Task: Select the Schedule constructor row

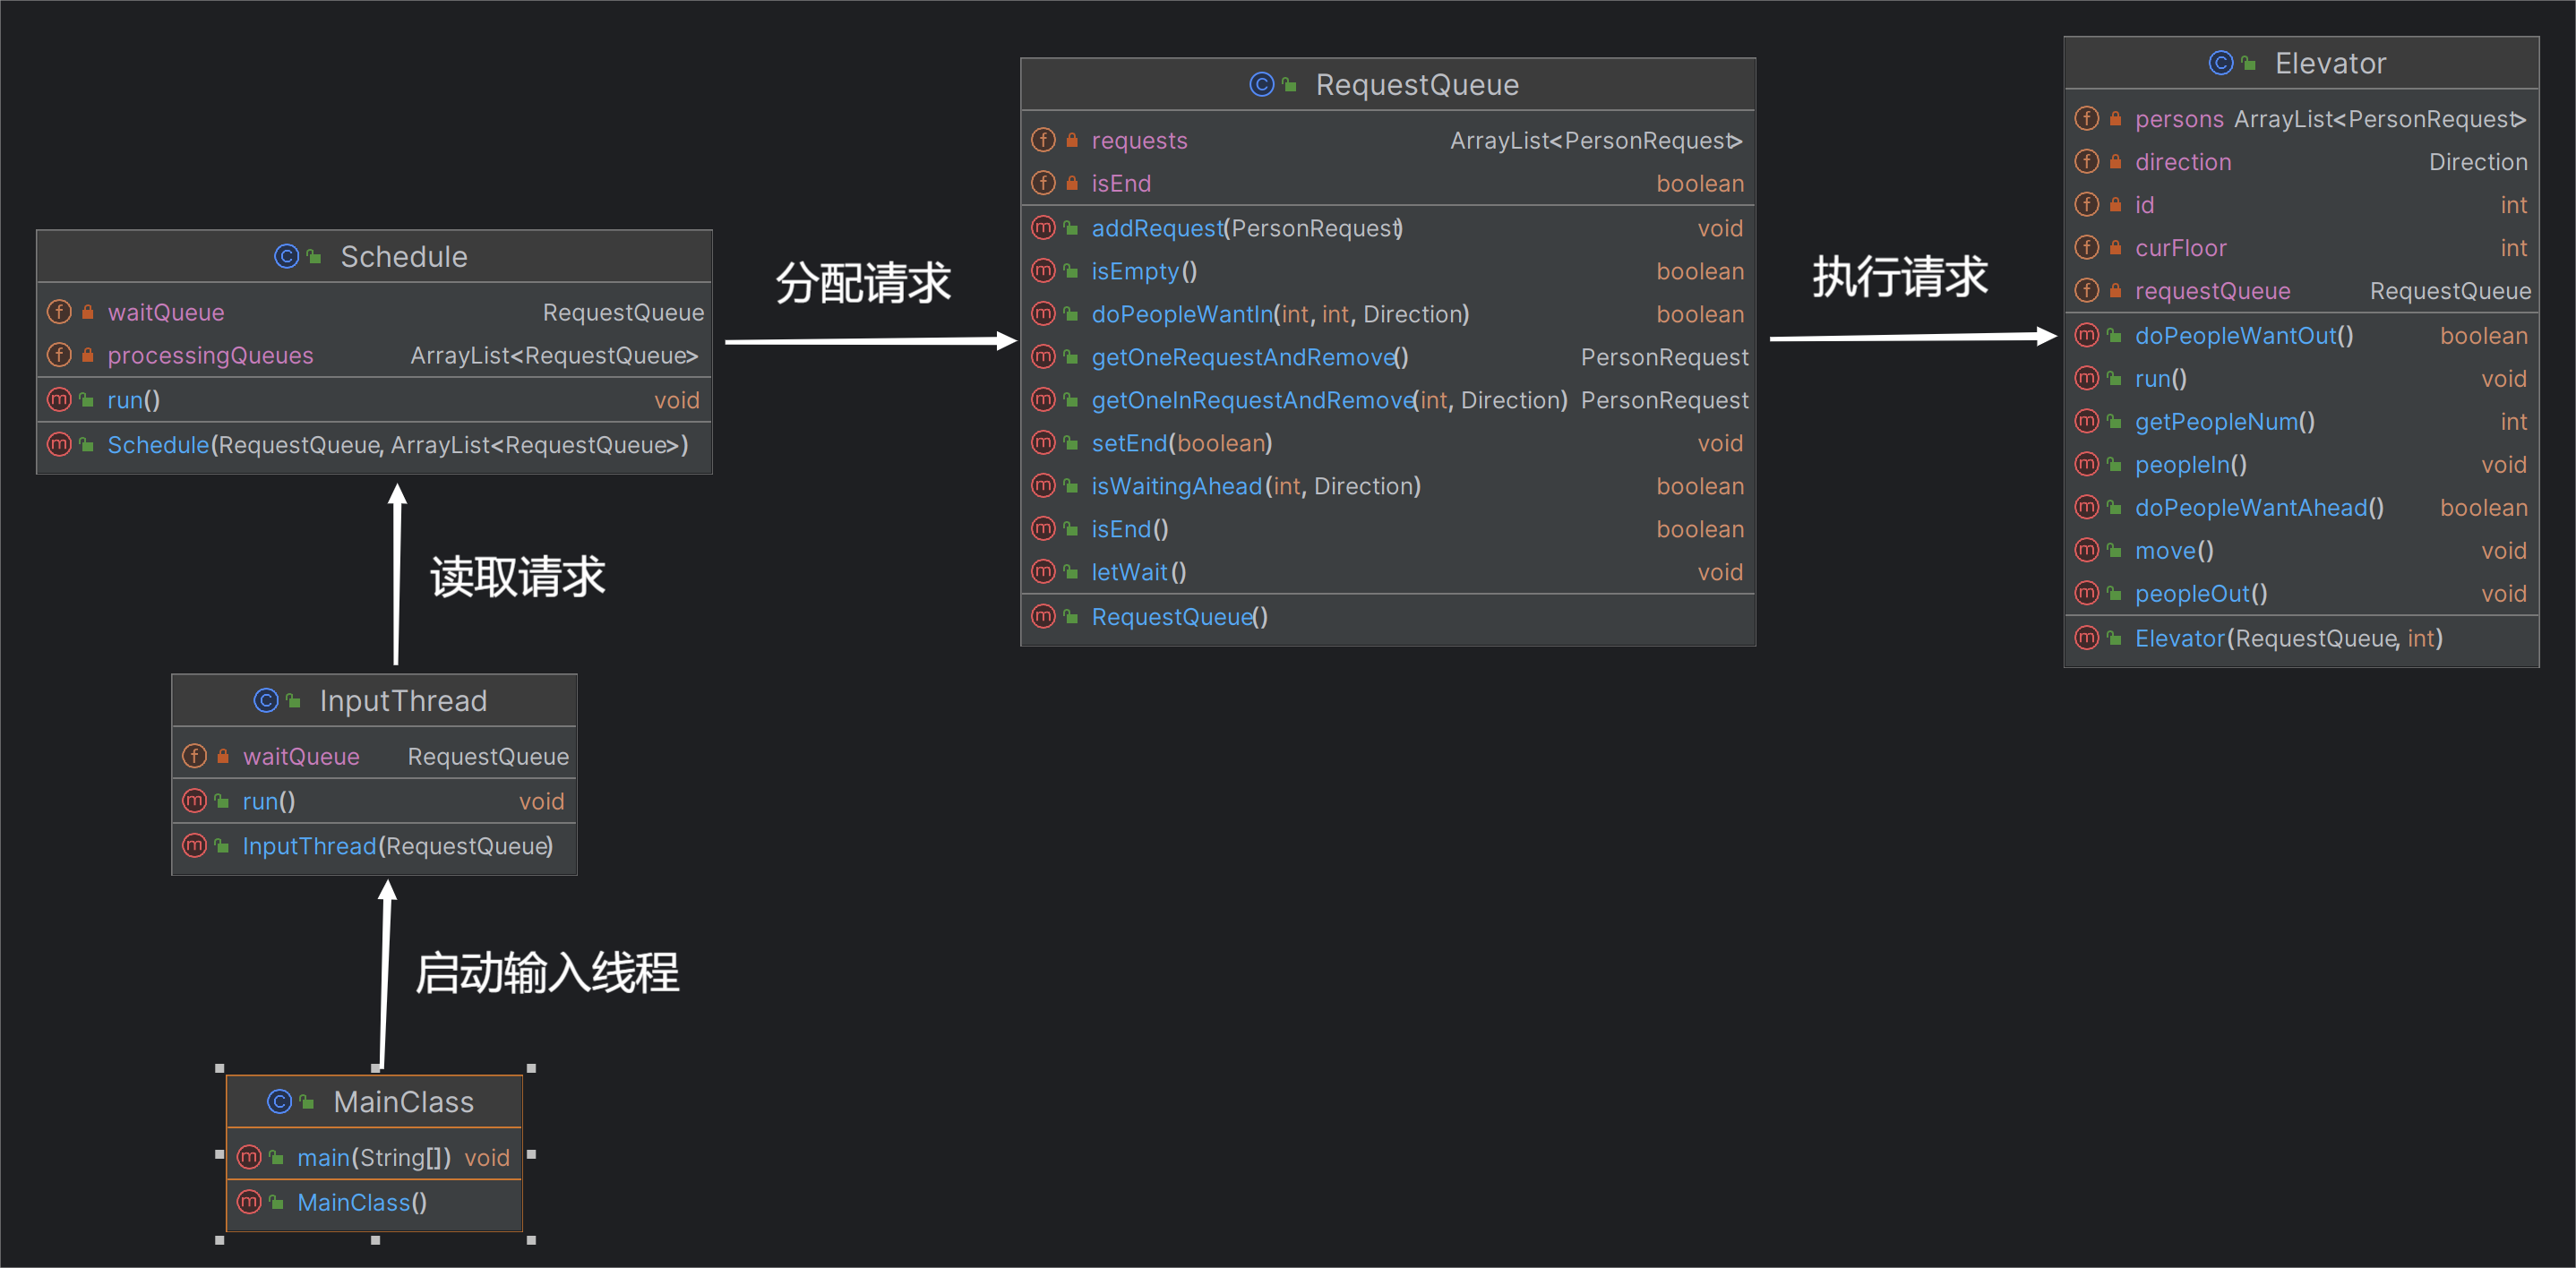Action: coord(374,445)
